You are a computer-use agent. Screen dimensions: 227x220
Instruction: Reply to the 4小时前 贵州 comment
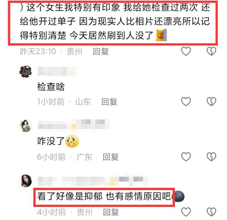click(111, 212)
